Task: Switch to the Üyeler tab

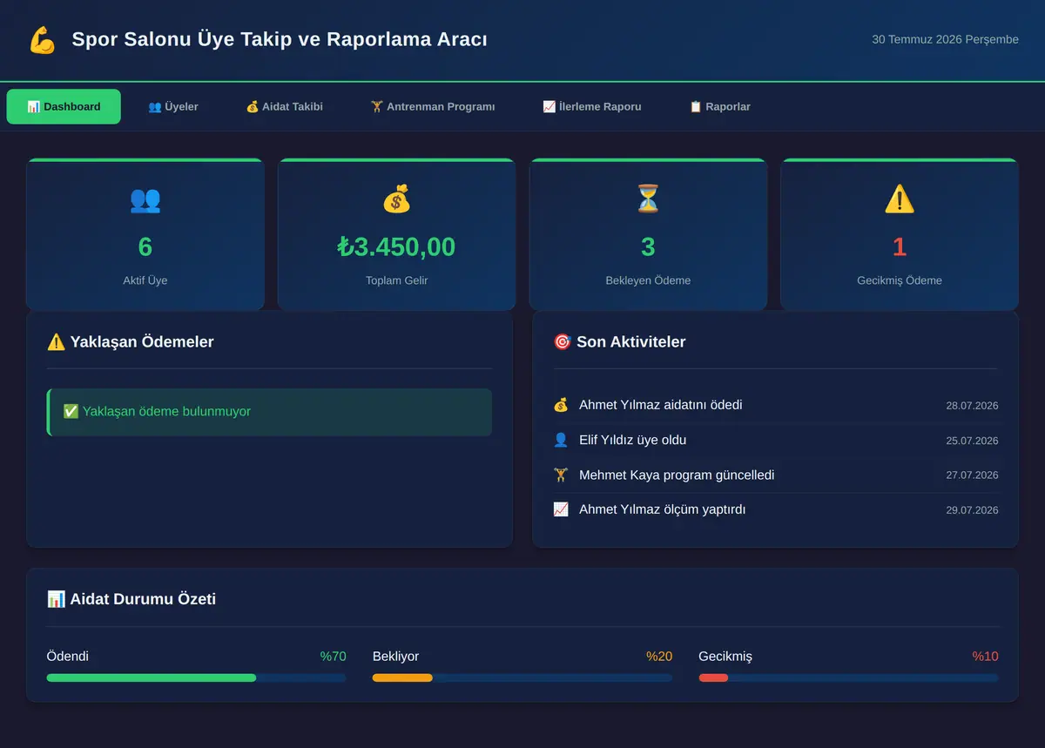Action: pos(173,106)
